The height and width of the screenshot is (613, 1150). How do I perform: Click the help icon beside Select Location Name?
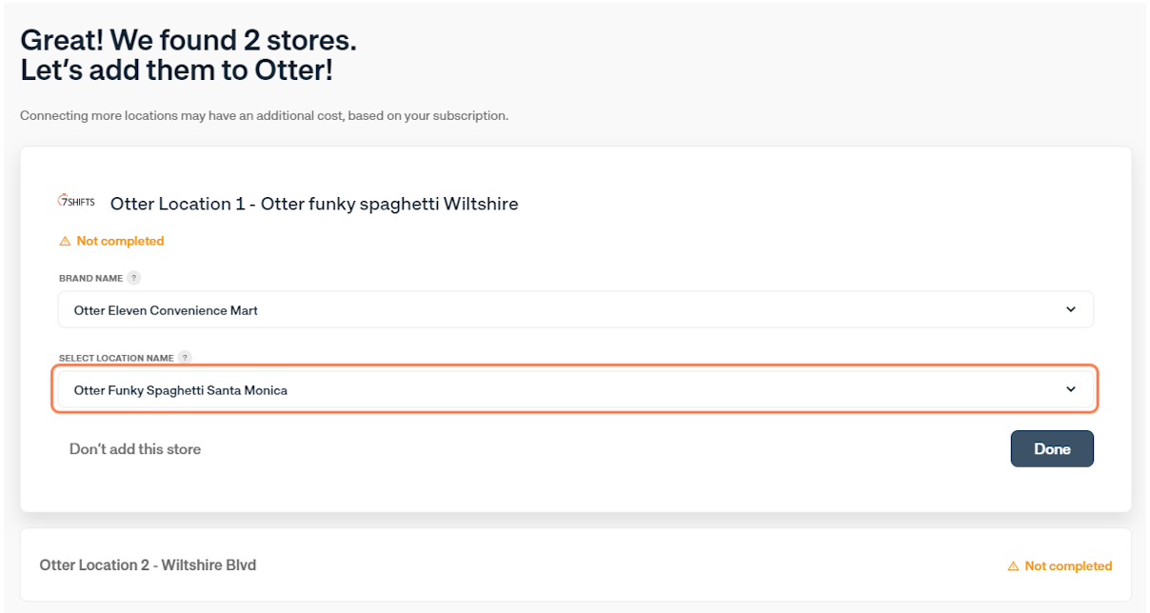(x=186, y=358)
